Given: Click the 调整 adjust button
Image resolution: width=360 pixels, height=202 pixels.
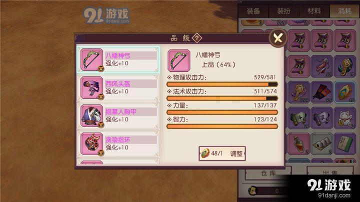Looking at the screenshot, I should 222,153.
